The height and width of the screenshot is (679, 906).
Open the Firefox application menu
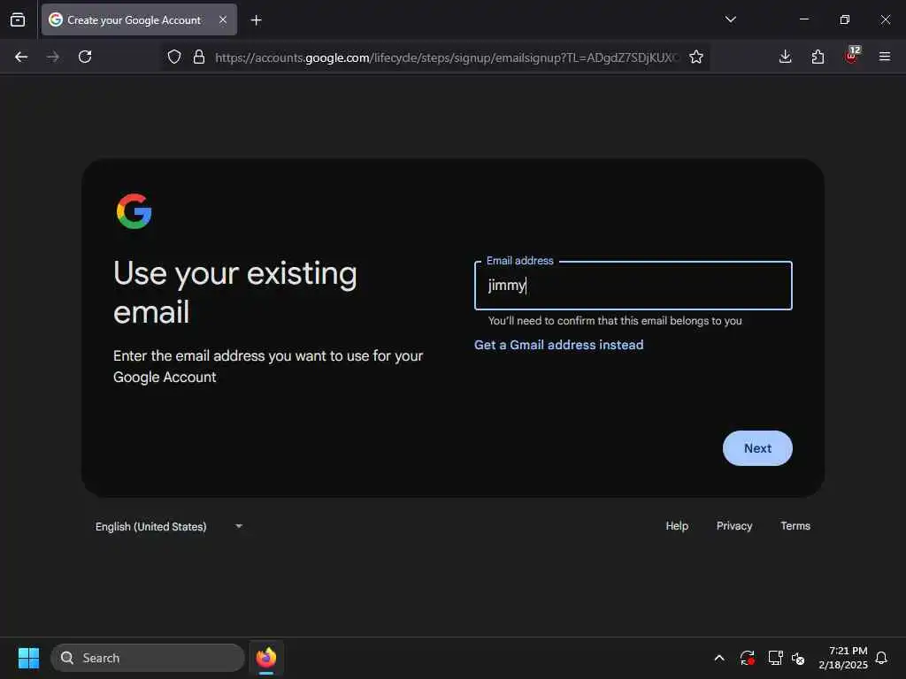click(x=885, y=57)
